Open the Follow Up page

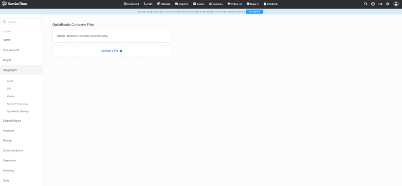point(235,4)
